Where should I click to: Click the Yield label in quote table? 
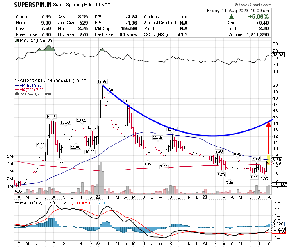click(x=150, y=29)
